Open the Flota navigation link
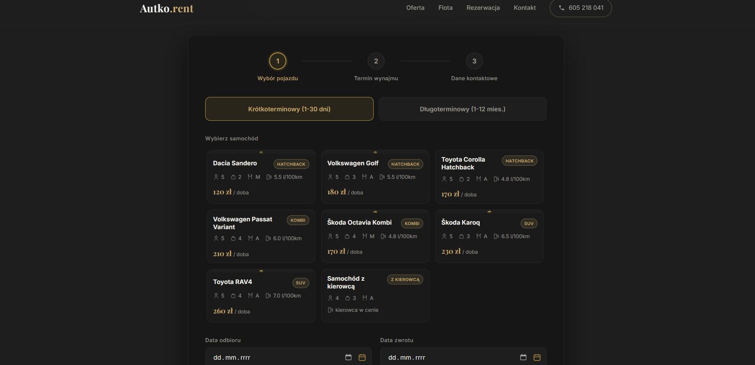Image resolution: width=755 pixels, height=365 pixels. 445,8
